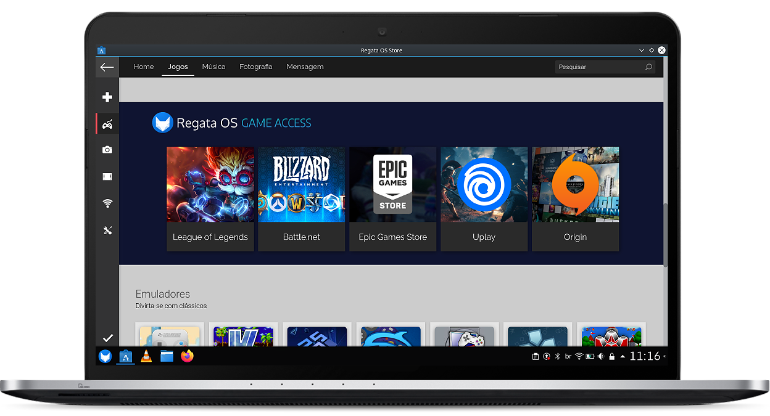The height and width of the screenshot is (416, 770).
Task: Click the Bluetooth tray icon
Action: [x=557, y=356]
